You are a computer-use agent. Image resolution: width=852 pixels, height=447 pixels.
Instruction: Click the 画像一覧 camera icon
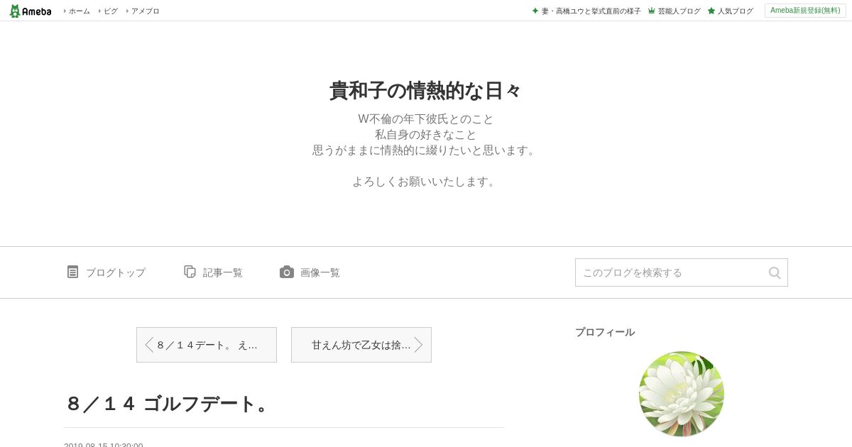(287, 272)
